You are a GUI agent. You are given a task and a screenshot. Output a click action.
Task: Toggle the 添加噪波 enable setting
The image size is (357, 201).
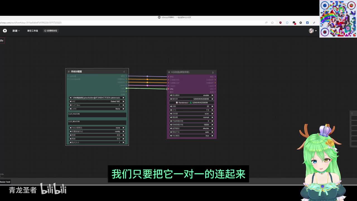coord(192,95)
